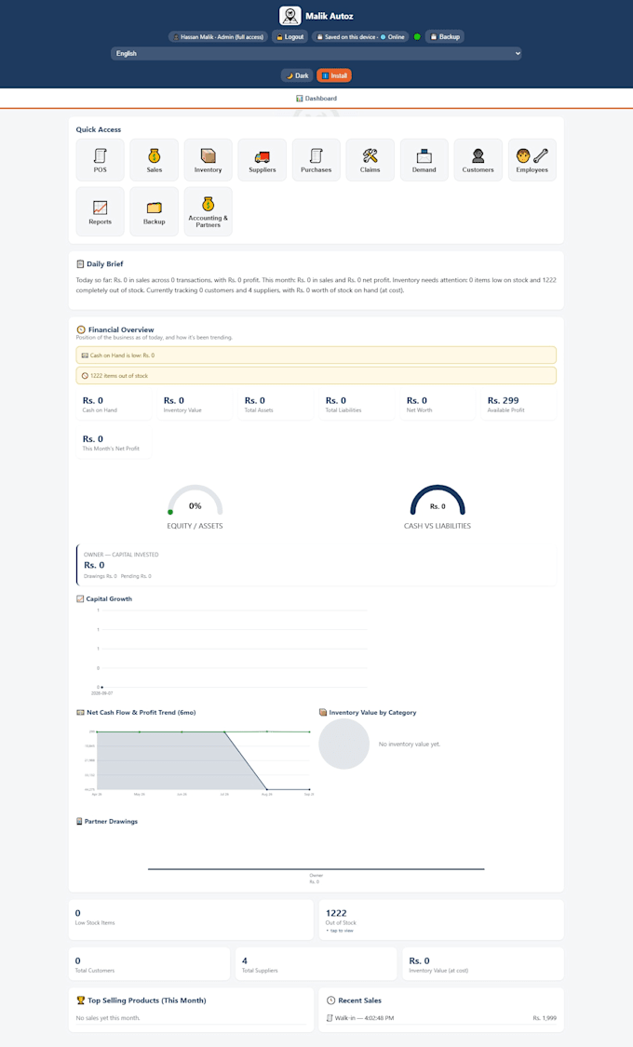633x1047 pixels.
Task: Open the Customers tile
Action: tap(478, 159)
